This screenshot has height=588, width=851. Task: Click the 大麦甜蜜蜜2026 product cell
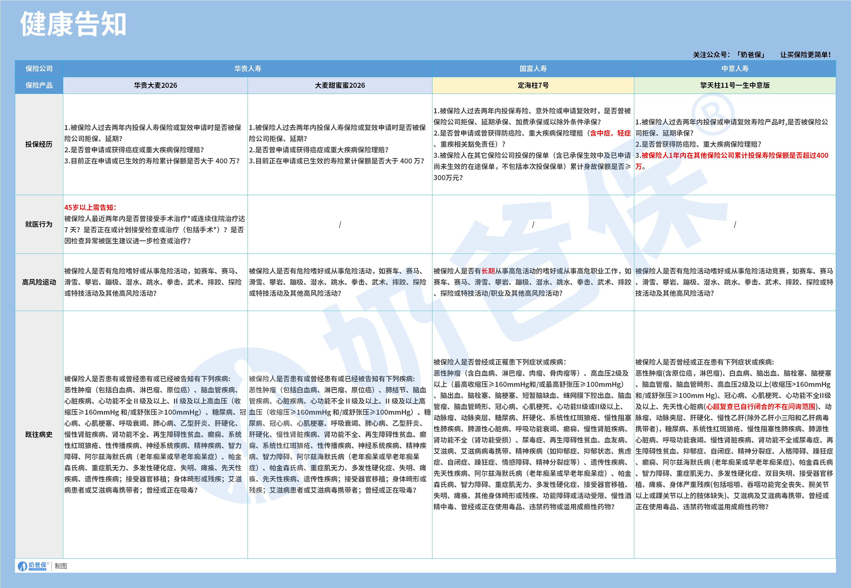coord(340,86)
